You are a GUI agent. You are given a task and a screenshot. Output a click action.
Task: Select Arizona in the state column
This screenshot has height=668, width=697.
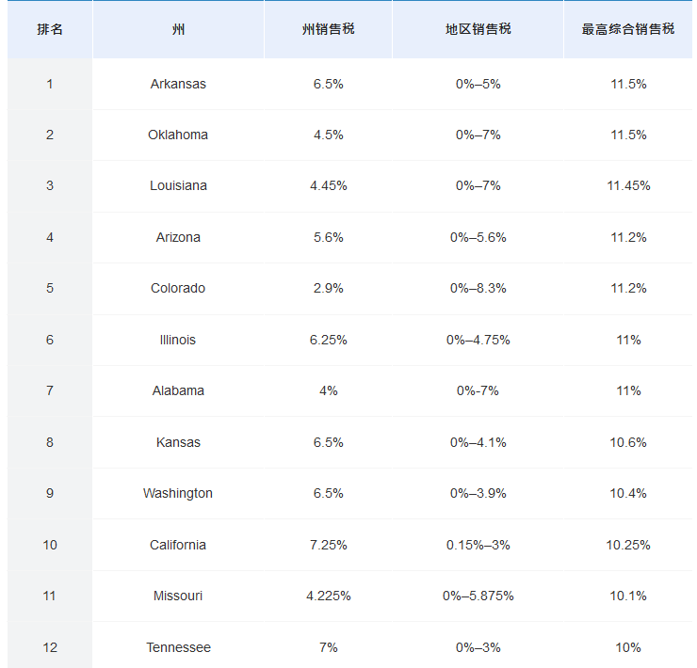pyautogui.click(x=178, y=237)
